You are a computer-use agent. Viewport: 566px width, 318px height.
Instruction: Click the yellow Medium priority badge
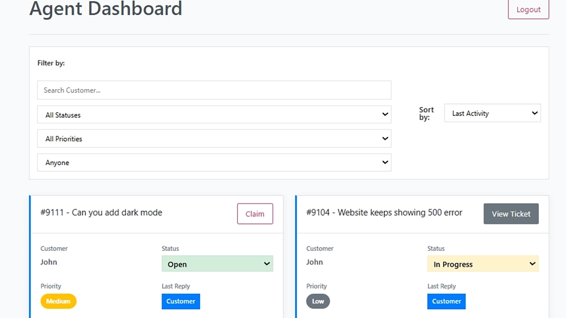[x=58, y=301]
